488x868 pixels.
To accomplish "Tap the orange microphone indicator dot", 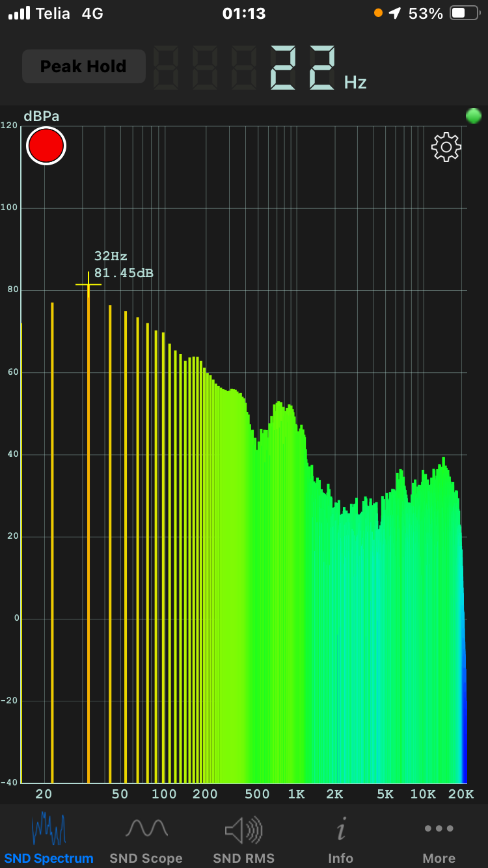I will (379, 13).
